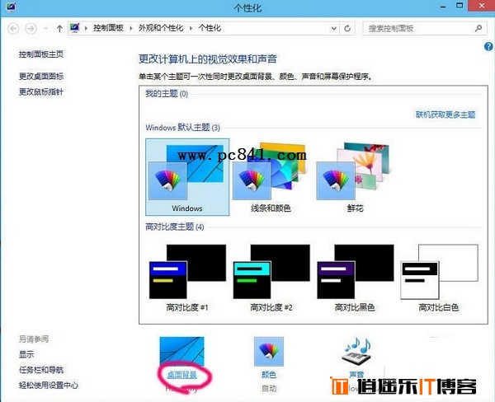Open 显示 link under 另请参阅
Image resolution: width=495 pixels, height=402 pixels.
(26, 354)
